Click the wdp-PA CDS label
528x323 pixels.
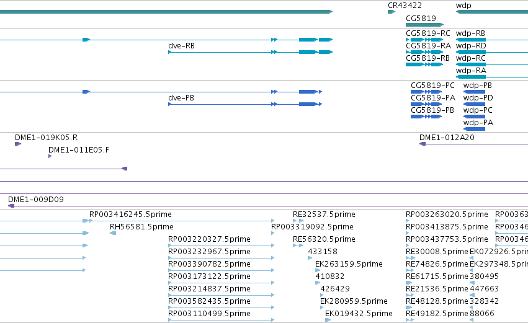click(478, 123)
